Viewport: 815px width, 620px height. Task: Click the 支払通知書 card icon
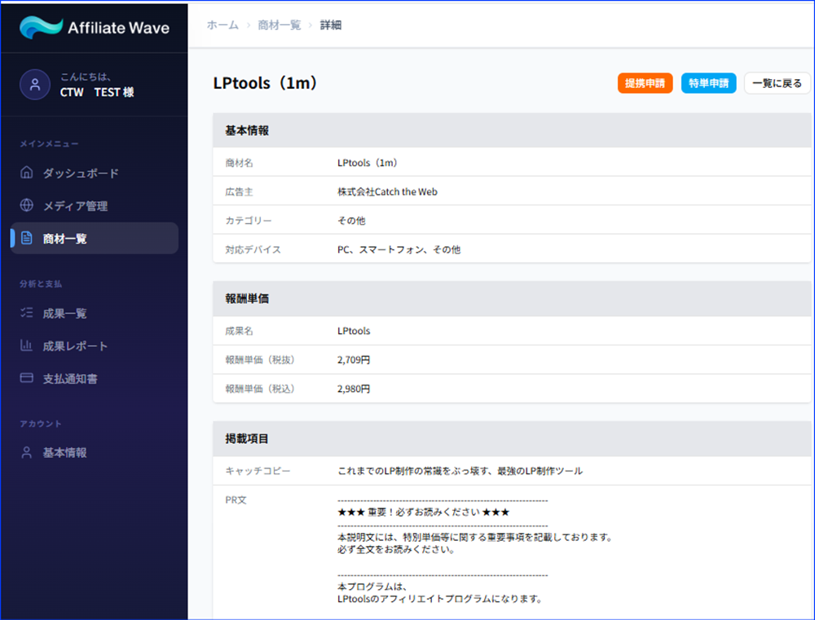27,378
